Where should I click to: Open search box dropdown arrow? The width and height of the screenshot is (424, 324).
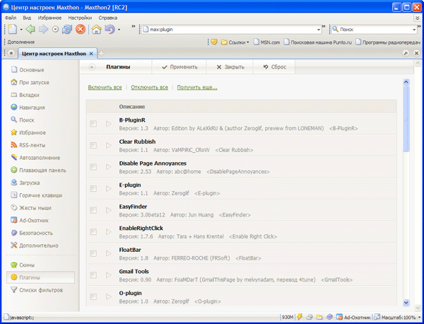click(414, 30)
